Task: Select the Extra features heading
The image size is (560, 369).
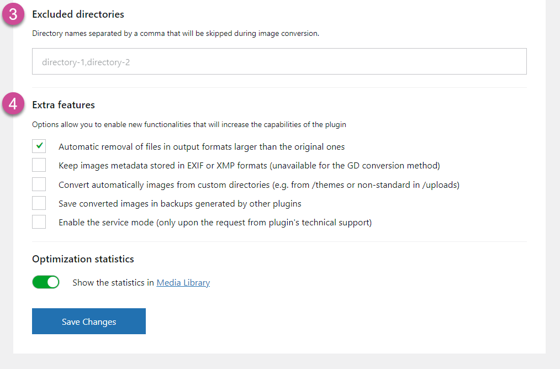Action: (x=64, y=105)
